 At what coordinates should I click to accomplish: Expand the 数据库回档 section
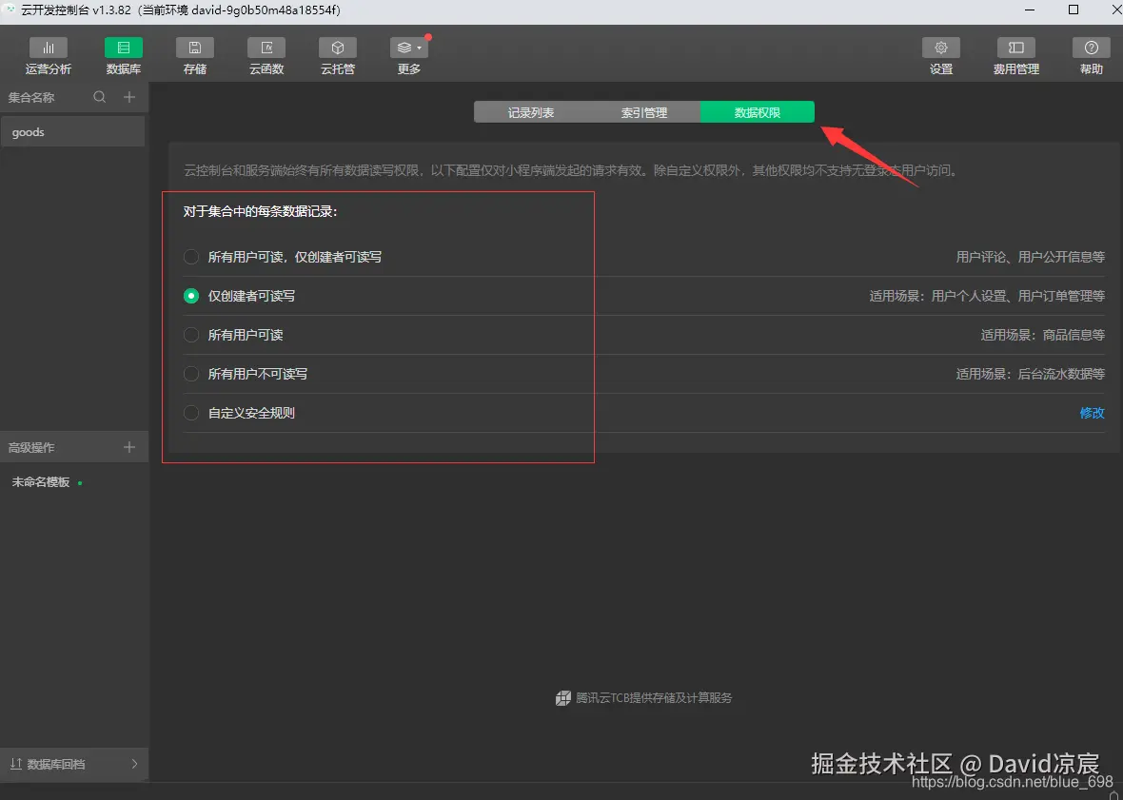point(75,764)
